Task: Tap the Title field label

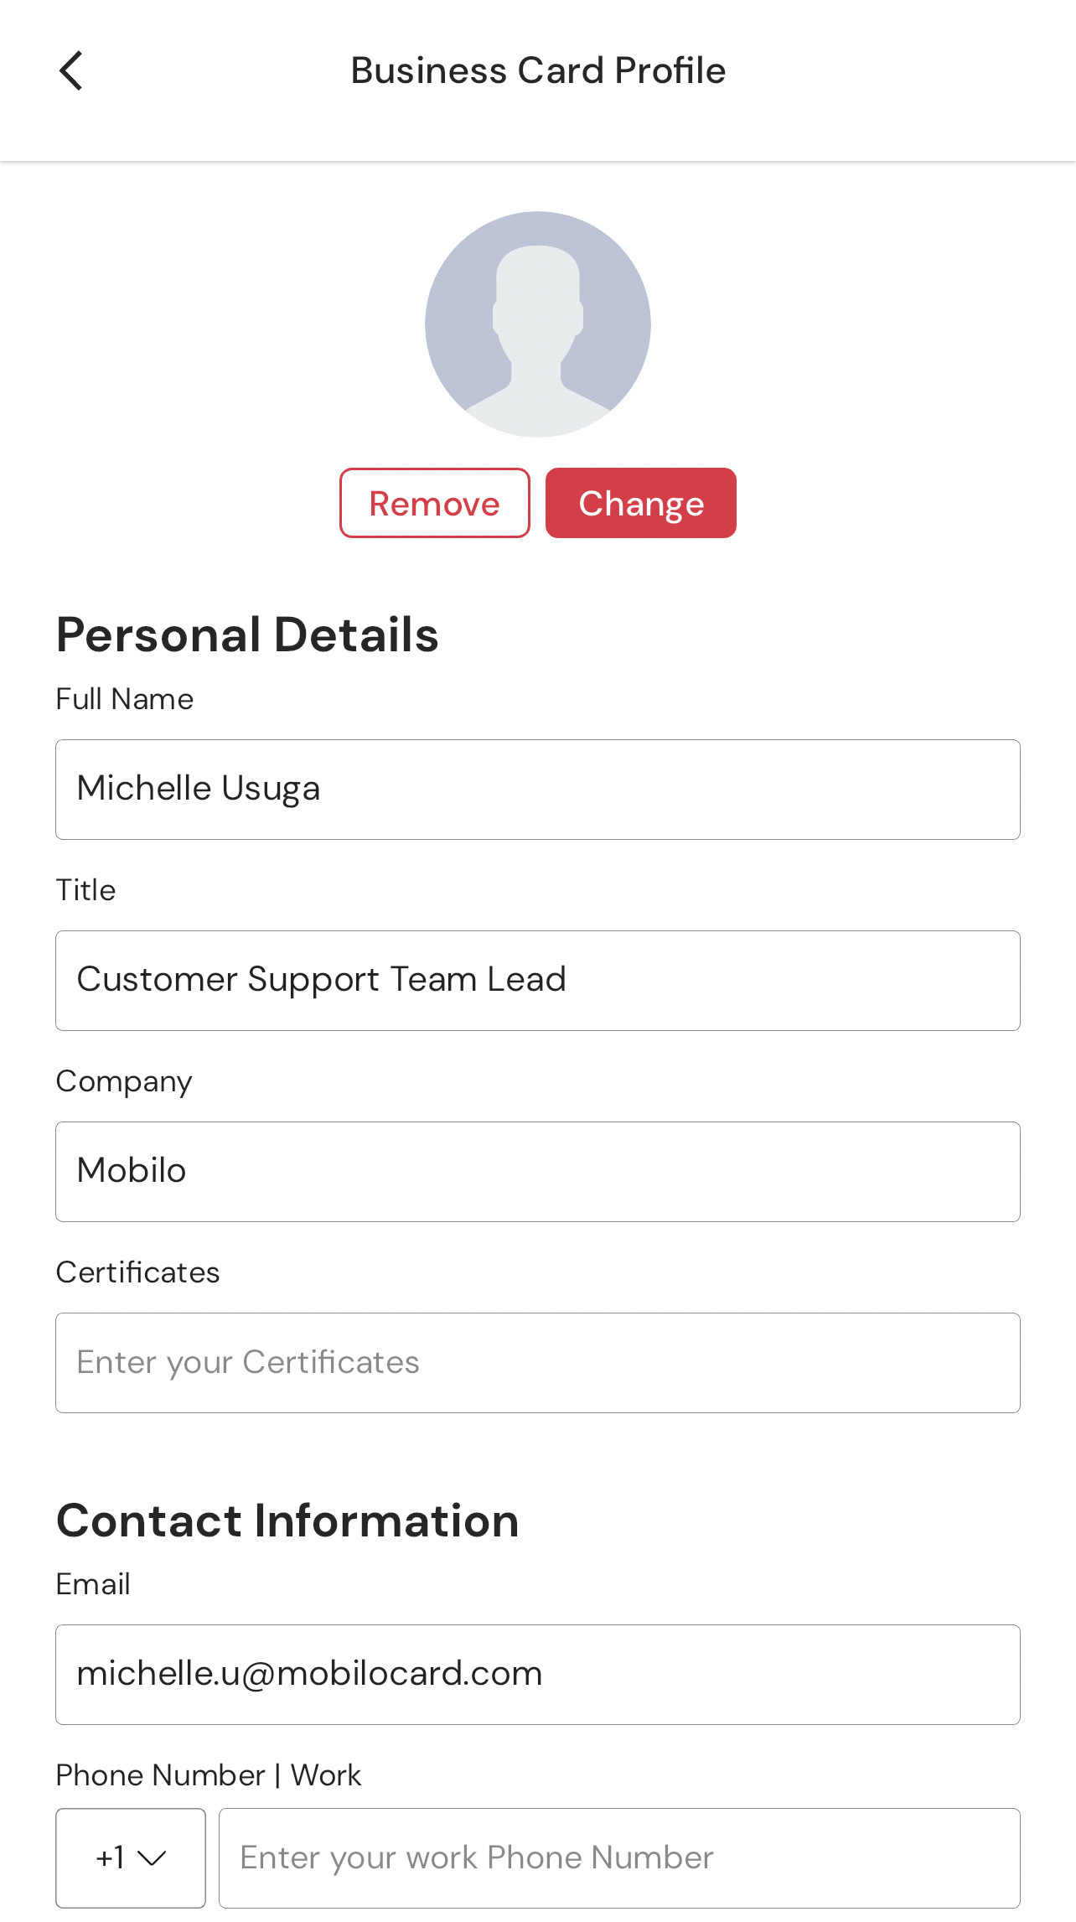Action: (85, 890)
